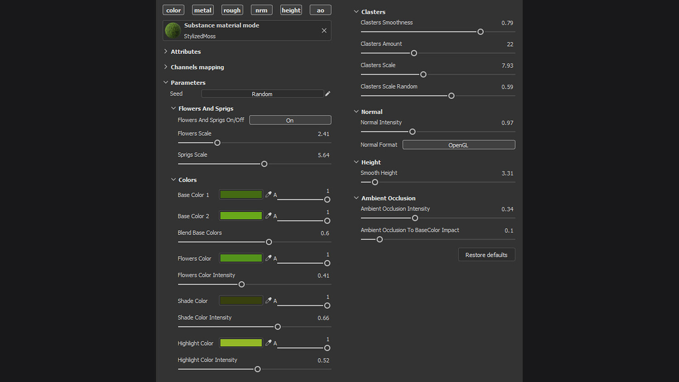Click the eyedropper beside Base Color 1
Screen dimensions: 679x382
tap(268, 195)
